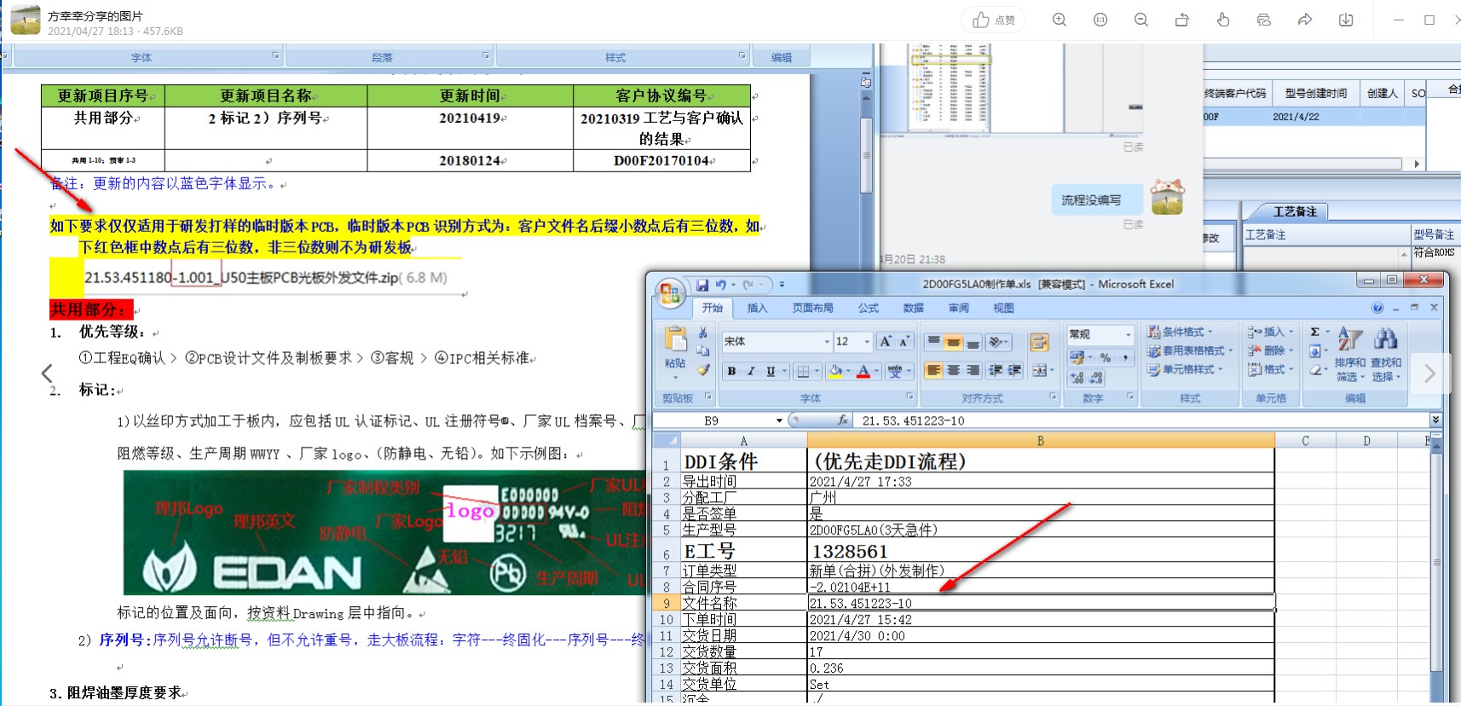Screen dimensions: 1461x706
Task: Go to previous image with left chevron
Action: [x=47, y=373]
